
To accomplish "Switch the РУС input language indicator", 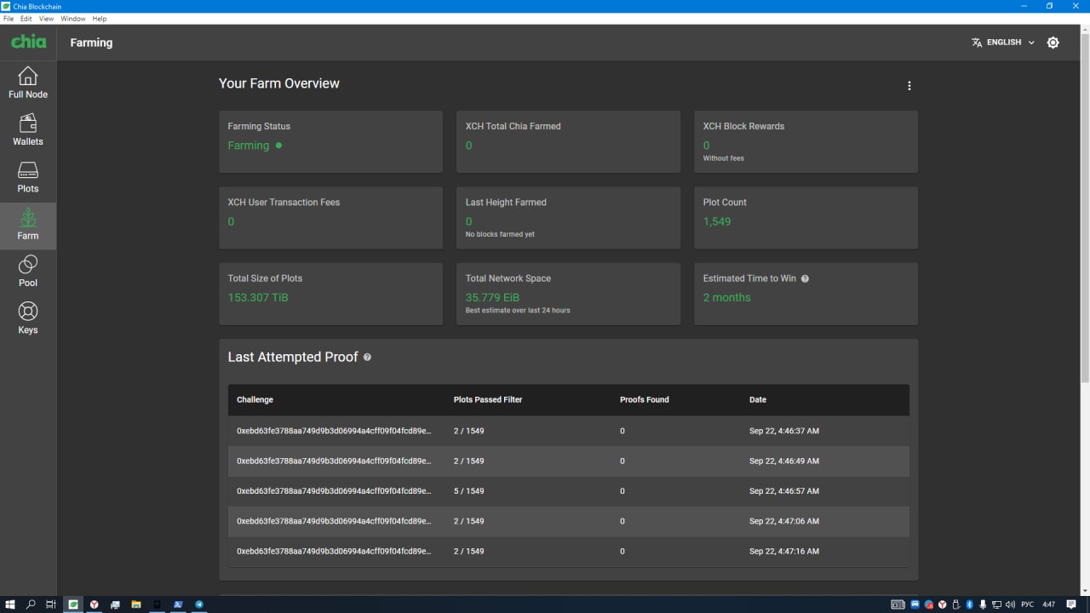I will tap(1028, 604).
